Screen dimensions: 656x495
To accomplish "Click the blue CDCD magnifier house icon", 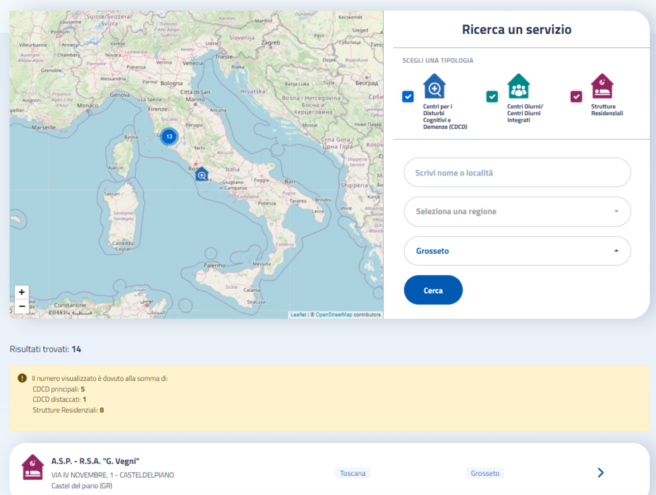I will pos(434,86).
